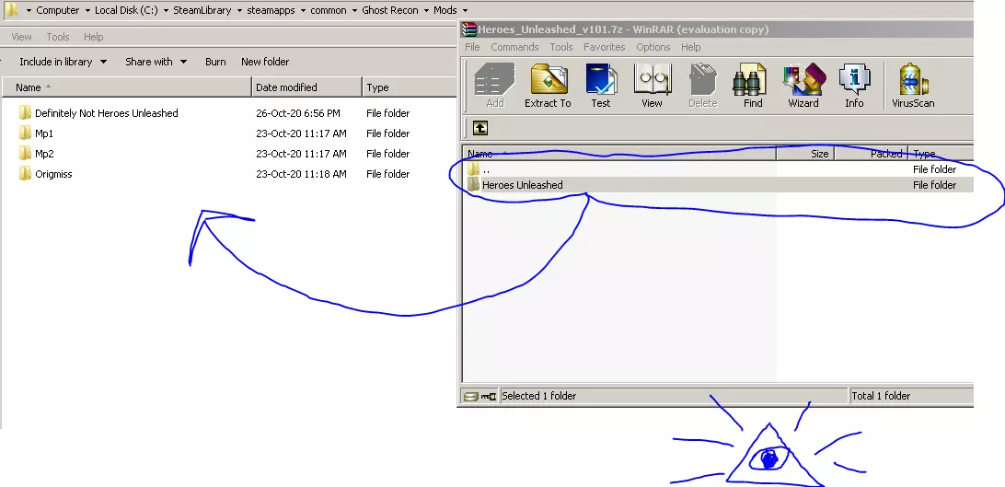The width and height of the screenshot is (1005, 487).
Task: Navigate to SteamLibrary in the breadcrumb
Action: coord(202,10)
